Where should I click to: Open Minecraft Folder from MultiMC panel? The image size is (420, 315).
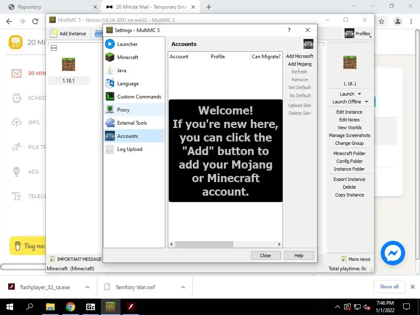(349, 153)
